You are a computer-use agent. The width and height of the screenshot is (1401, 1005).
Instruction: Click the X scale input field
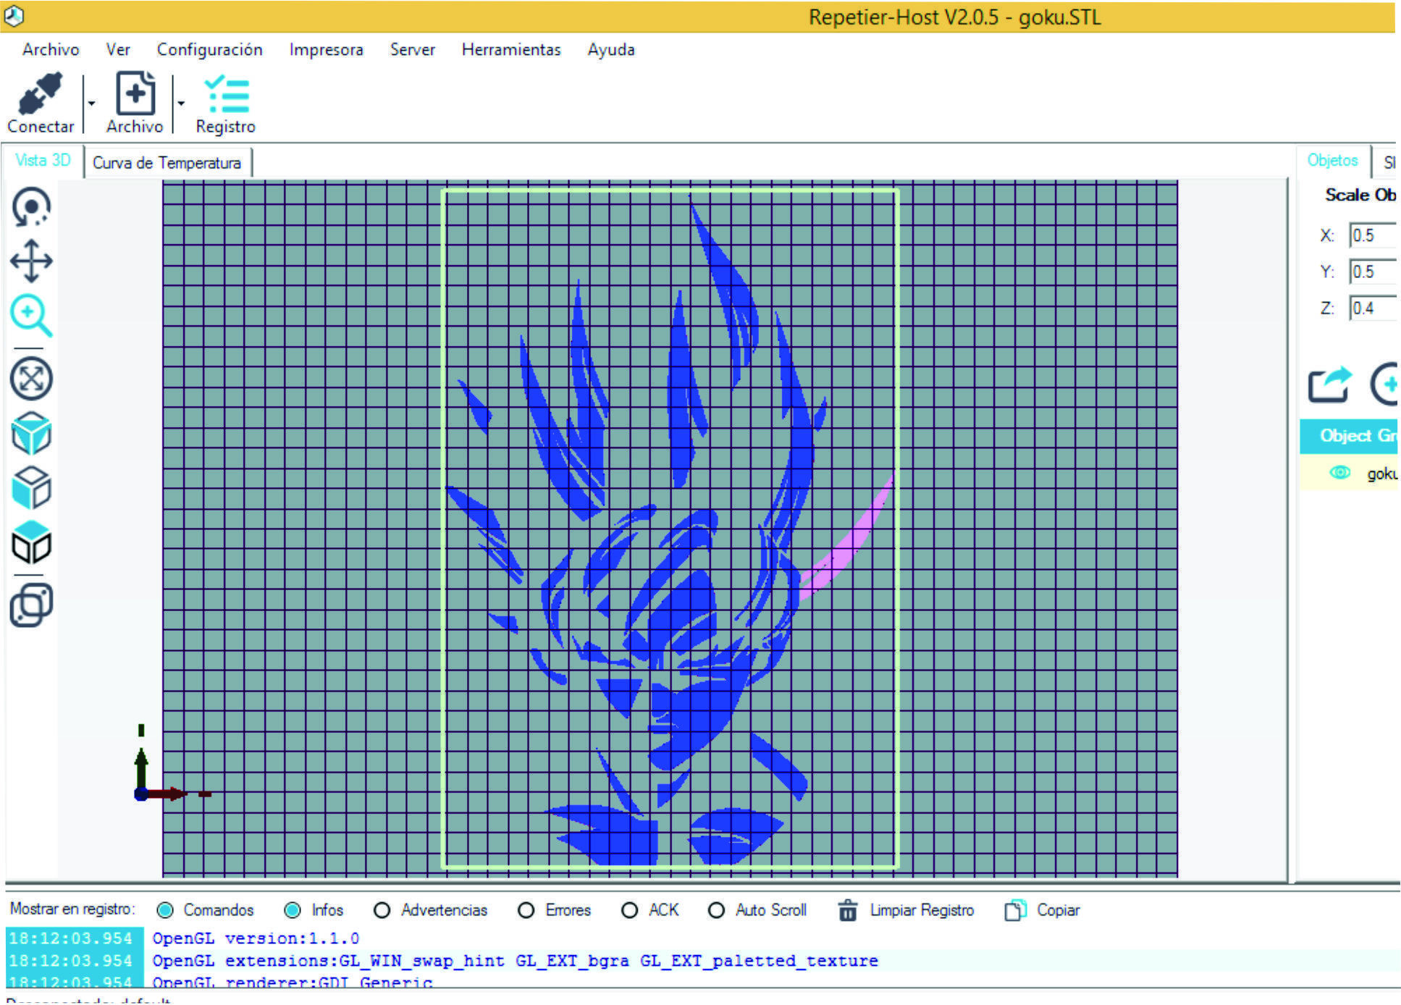[x=1372, y=235]
